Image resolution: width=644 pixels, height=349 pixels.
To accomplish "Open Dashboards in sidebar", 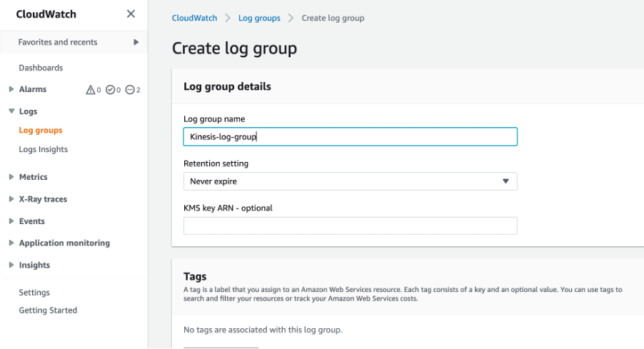I will (41, 68).
